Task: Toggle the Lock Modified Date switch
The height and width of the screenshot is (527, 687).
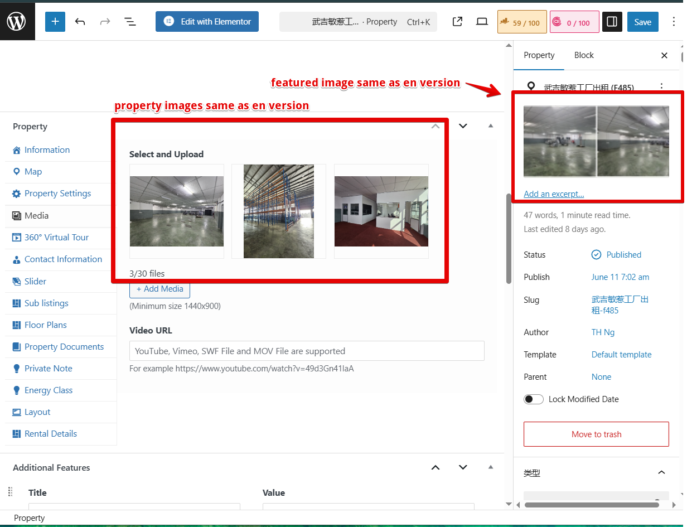Action: (x=534, y=399)
